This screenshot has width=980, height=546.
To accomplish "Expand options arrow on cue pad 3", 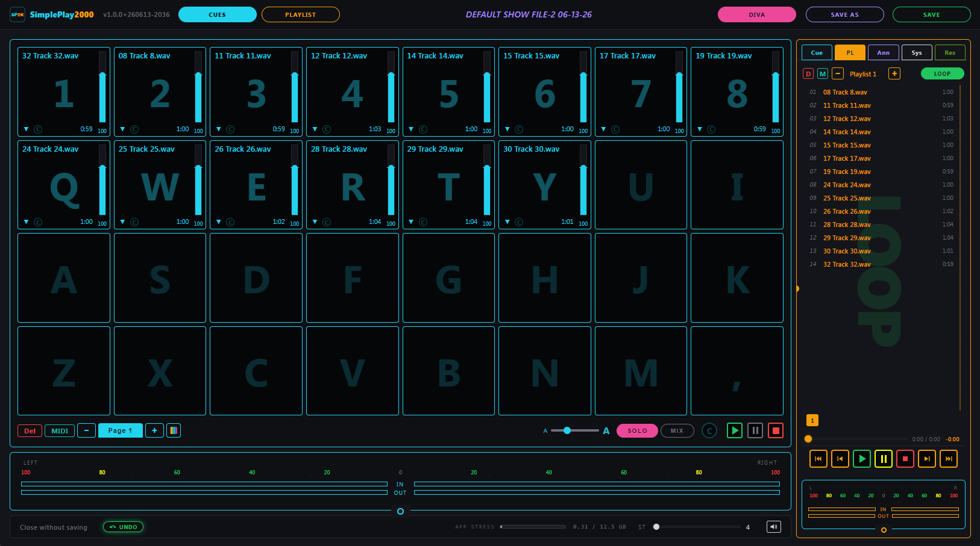I will (219, 129).
